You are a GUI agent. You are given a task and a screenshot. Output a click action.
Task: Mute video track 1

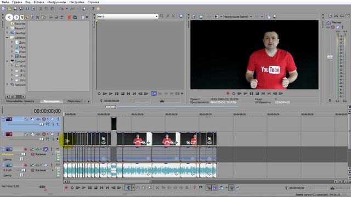[52, 119]
